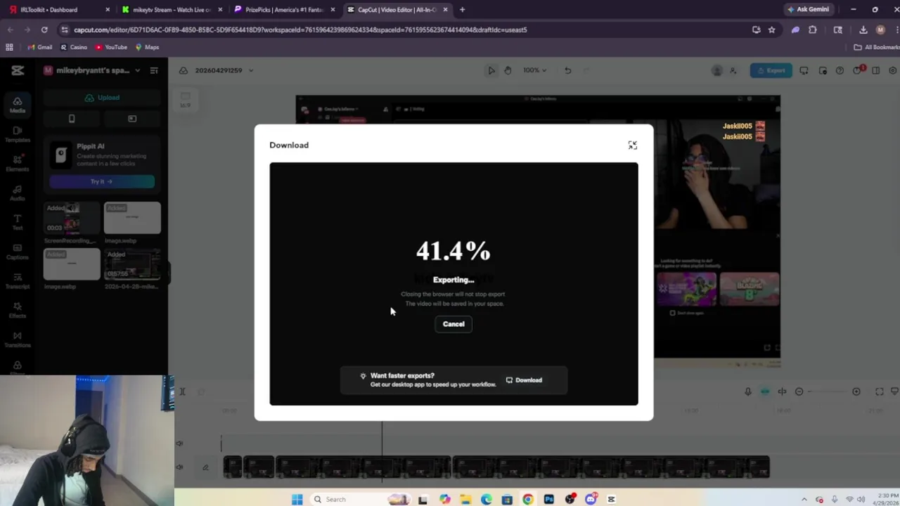Open the Text panel in sidebar
The image size is (900, 506).
[x=18, y=222]
